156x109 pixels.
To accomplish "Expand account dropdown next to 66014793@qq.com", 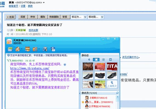I will pos(44,2).
